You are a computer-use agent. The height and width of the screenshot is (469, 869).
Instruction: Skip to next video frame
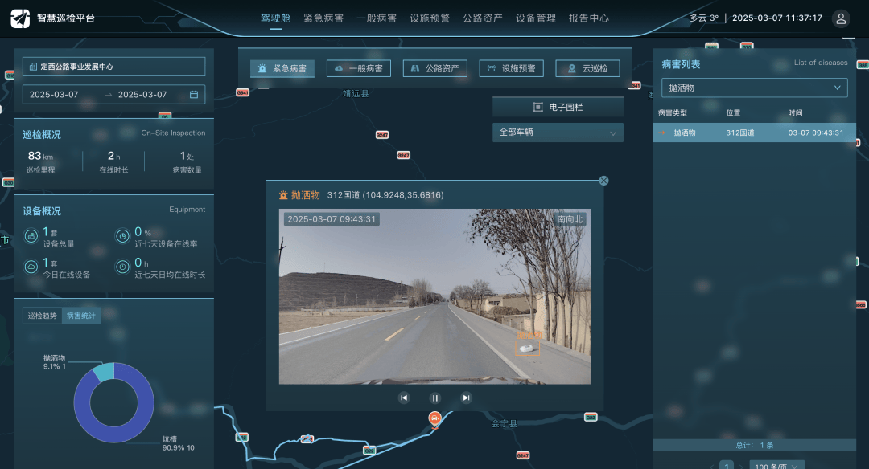(466, 398)
